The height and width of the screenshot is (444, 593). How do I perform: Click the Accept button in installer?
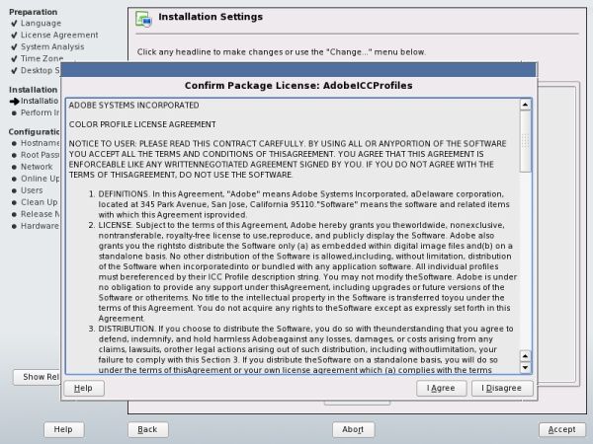click(561, 429)
